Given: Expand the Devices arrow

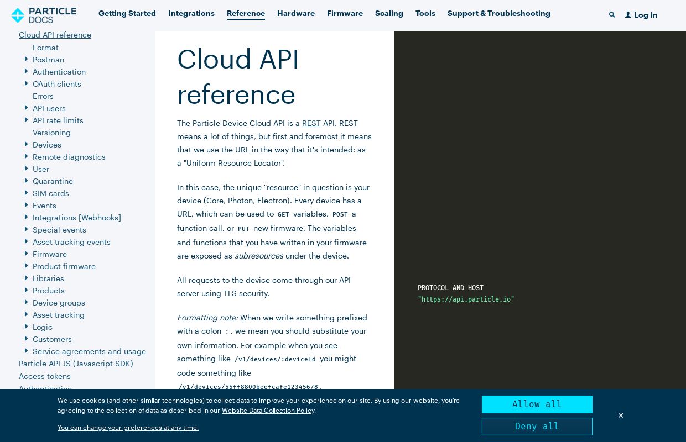Looking at the screenshot, I should tap(26, 144).
